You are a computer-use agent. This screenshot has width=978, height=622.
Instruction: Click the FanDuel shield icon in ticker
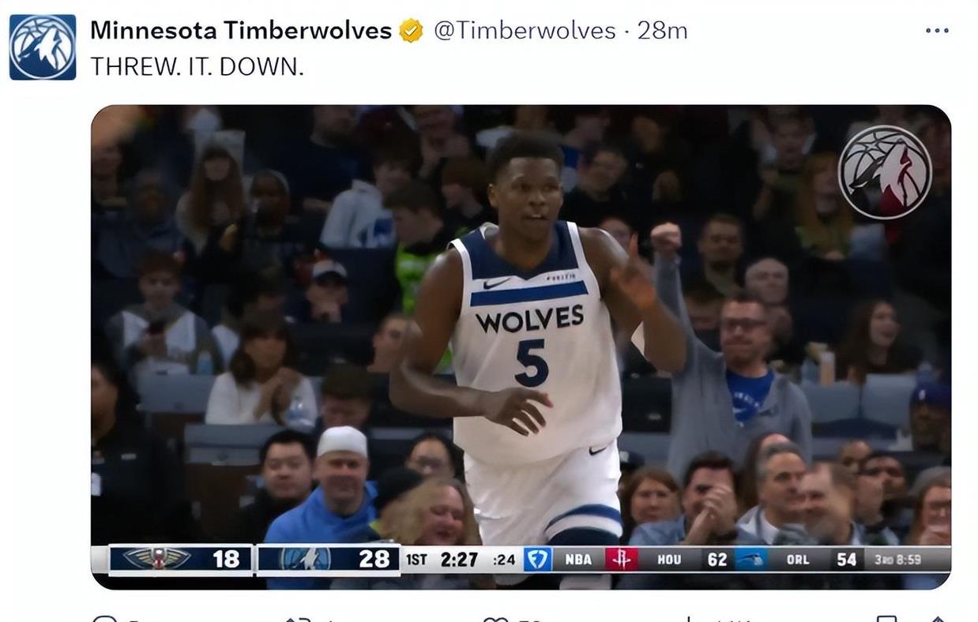tap(538, 560)
